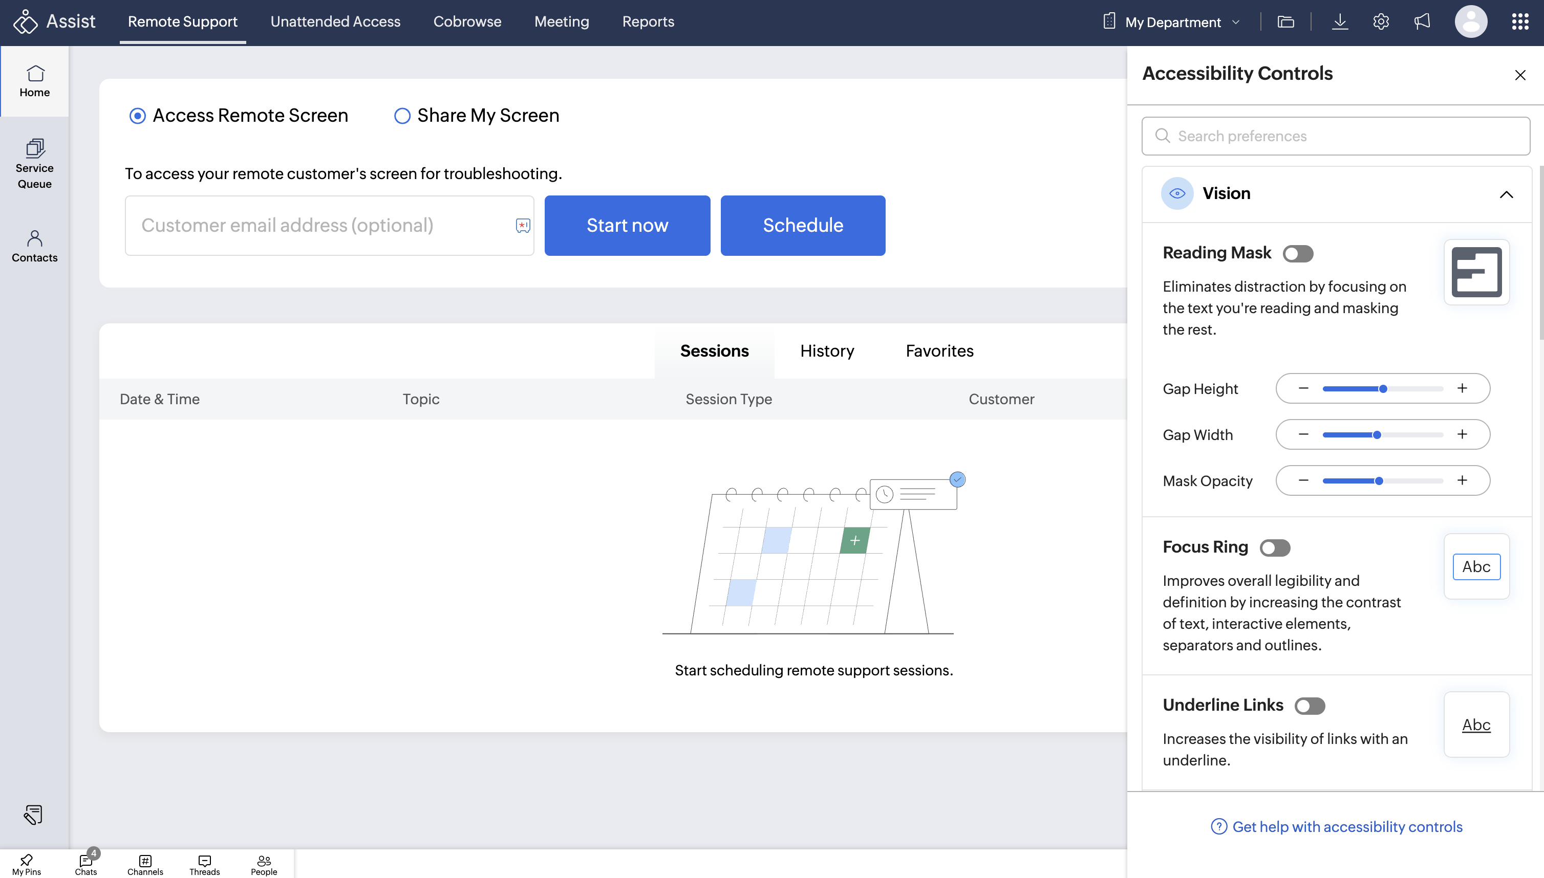Open the Unattended Access menu tab
The height and width of the screenshot is (878, 1544).
click(x=335, y=21)
